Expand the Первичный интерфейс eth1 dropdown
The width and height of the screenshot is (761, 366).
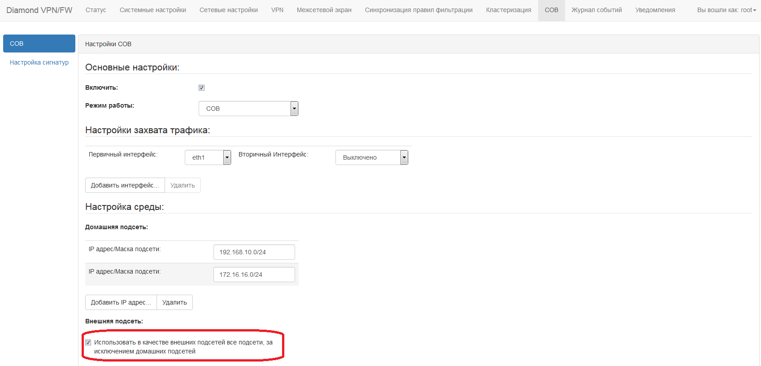tap(208, 157)
